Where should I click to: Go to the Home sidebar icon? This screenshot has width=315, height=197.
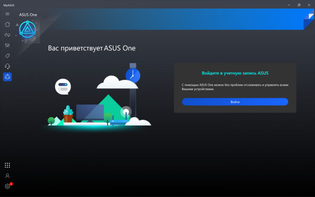pos(7,24)
